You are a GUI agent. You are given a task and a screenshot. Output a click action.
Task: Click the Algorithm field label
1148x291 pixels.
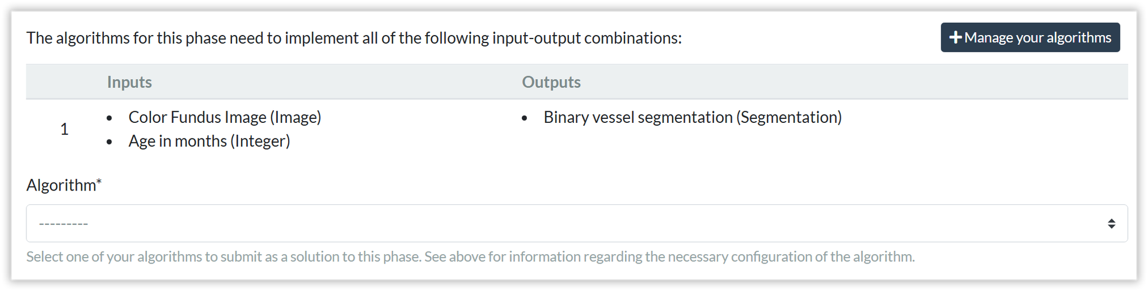click(61, 185)
